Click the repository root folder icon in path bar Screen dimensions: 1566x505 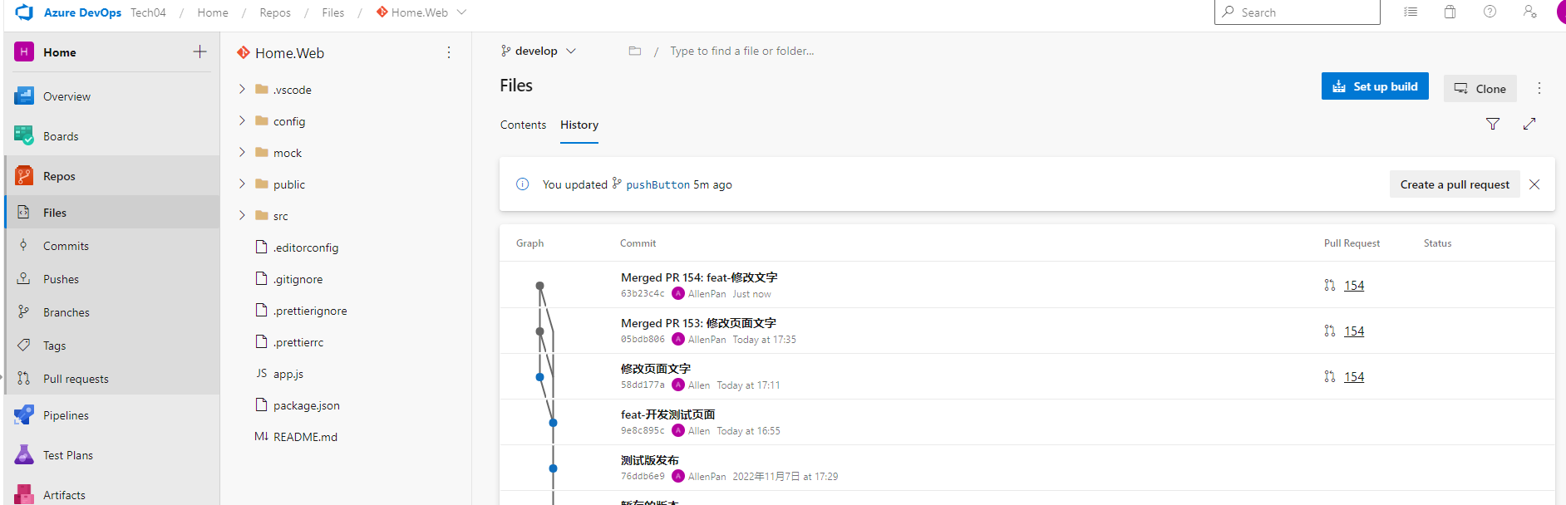point(635,51)
